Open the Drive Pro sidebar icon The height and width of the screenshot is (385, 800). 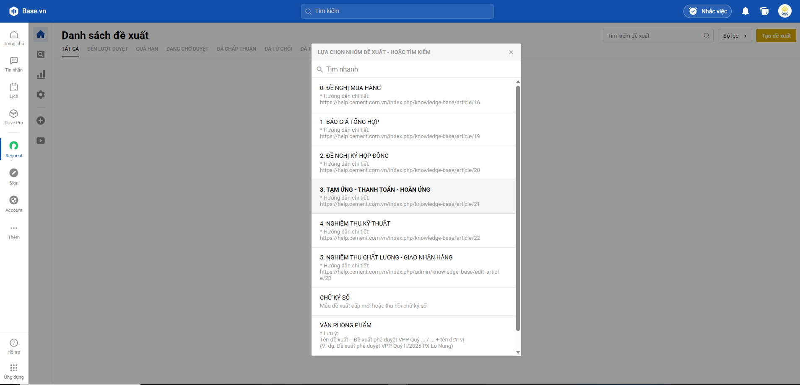tap(14, 117)
